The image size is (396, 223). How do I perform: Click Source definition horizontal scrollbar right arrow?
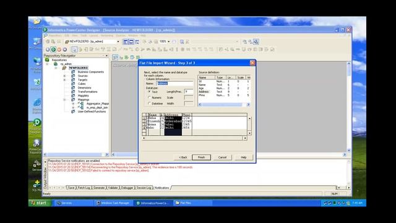tap(248, 105)
